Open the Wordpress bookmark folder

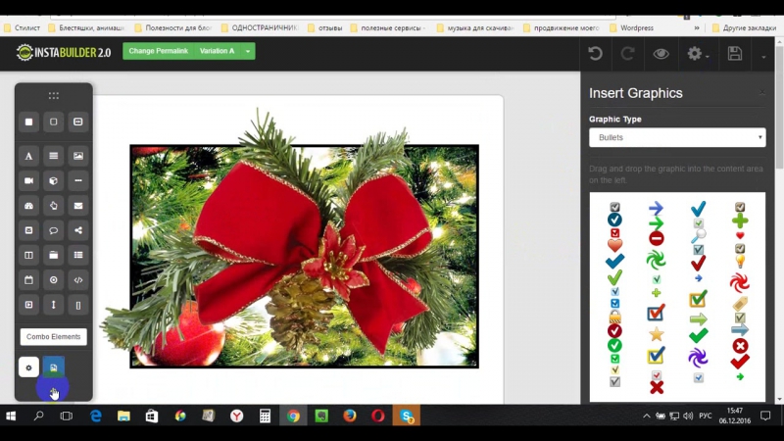(x=631, y=28)
